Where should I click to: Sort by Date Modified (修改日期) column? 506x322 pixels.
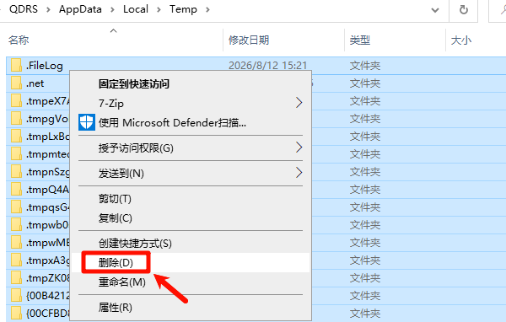[x=249, y=40]
